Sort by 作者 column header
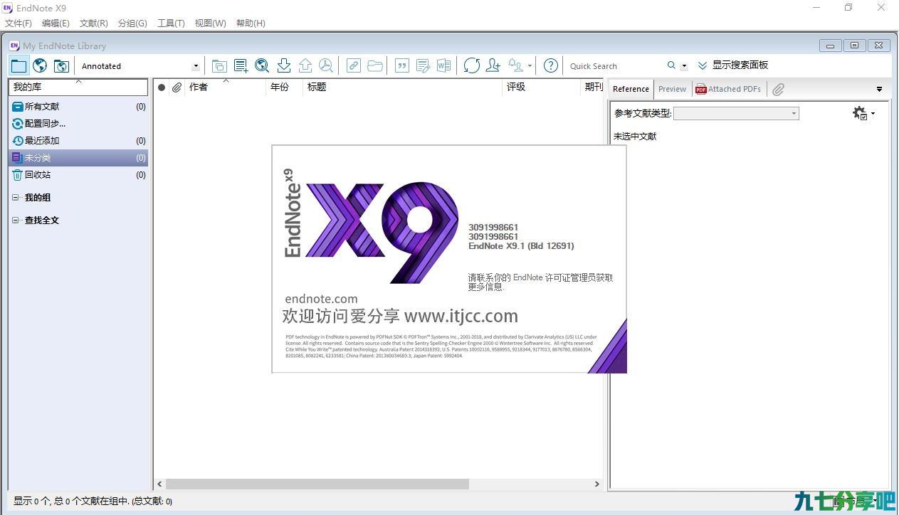 coord(226,87)
